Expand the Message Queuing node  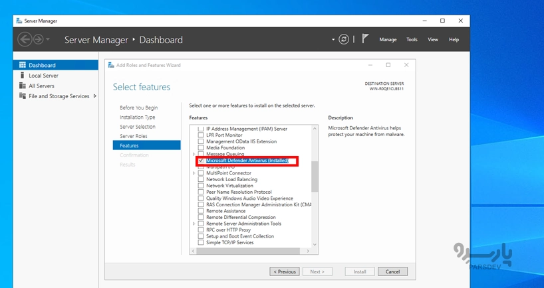click(194, 154)
